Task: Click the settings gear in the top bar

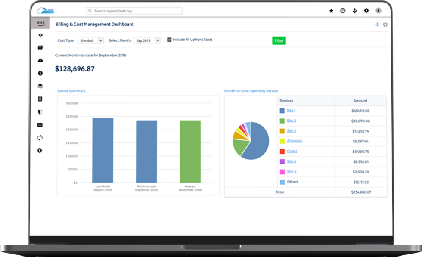Action: [366, 11]
